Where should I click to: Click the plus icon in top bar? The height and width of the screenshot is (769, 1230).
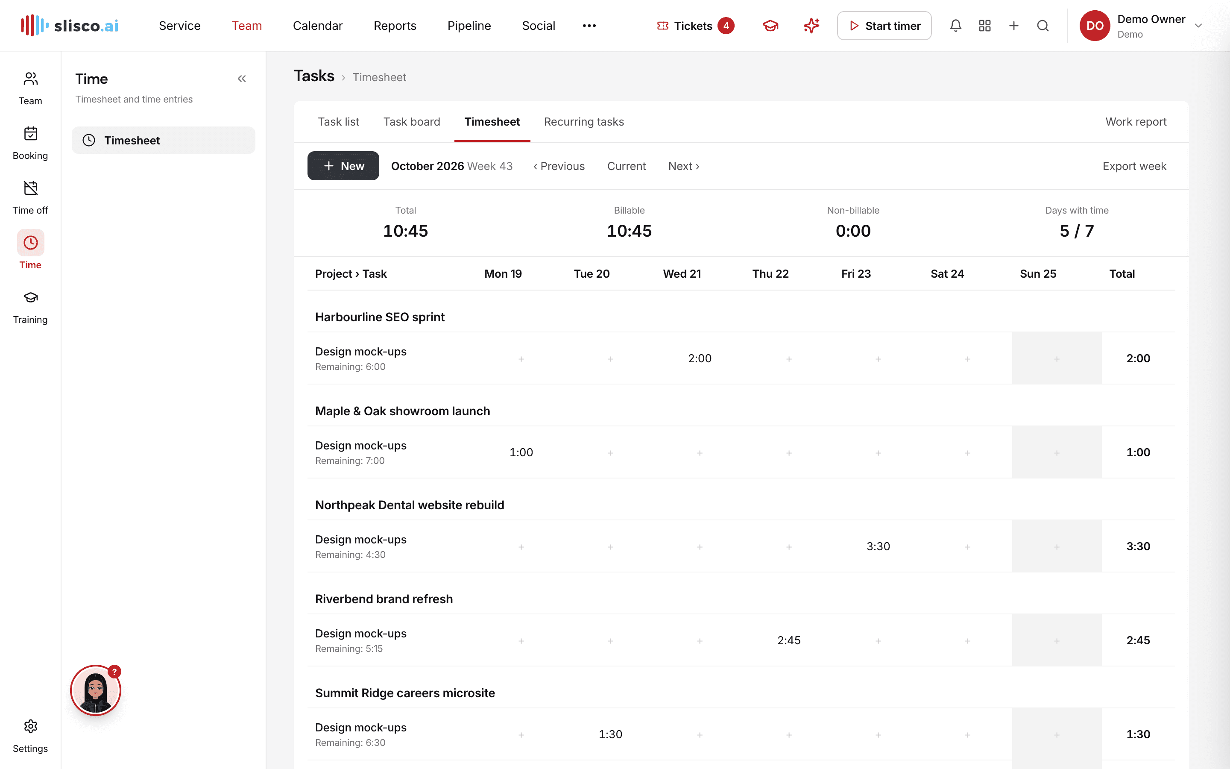click(1013, 26)
